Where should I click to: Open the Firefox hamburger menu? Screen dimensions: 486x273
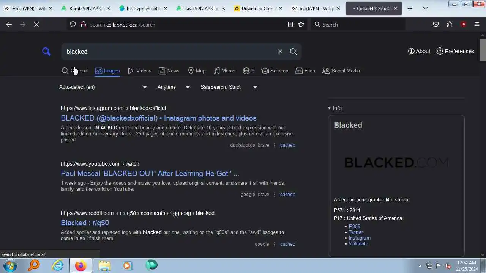click(x=477, y=24)
